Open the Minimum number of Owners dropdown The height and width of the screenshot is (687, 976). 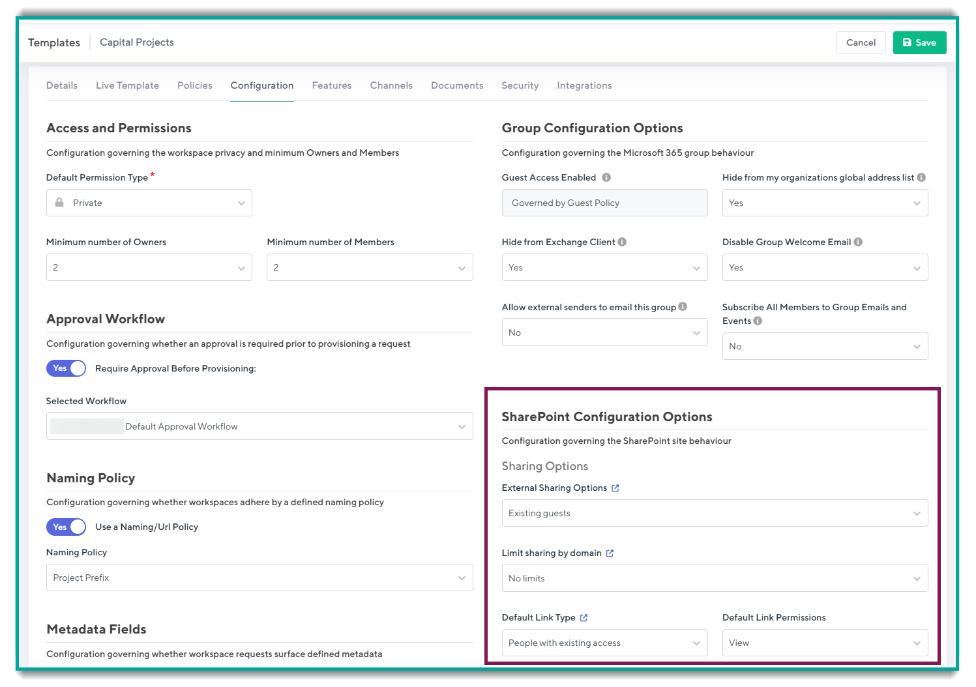(x=149, y=267)
